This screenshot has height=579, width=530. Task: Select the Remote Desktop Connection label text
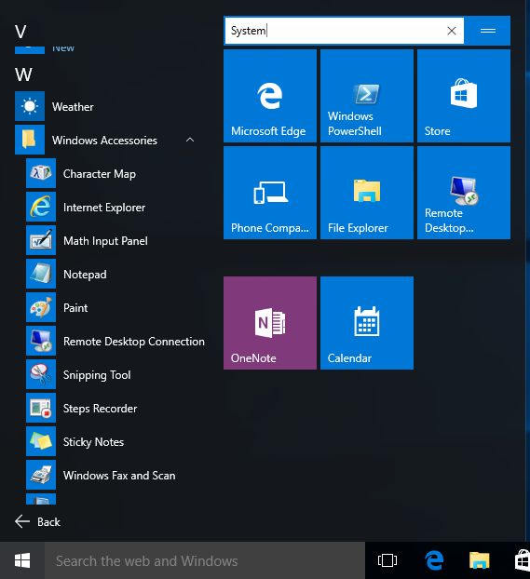[x=134, y=342]
